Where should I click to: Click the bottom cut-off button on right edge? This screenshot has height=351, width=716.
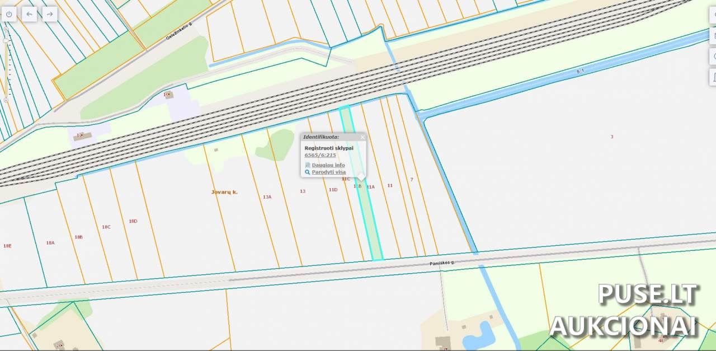(712, 76)
